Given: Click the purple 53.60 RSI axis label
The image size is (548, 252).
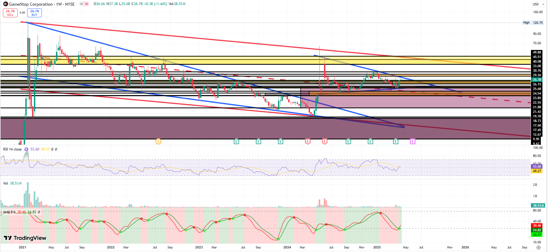Looking at the screenshot, I should pos(537,167).
